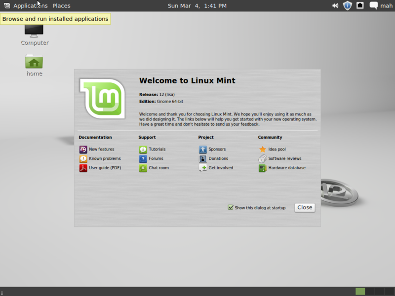This screenshot has height=296, width=395.
Task: Open the Chat room link
Action: point(158,168)
